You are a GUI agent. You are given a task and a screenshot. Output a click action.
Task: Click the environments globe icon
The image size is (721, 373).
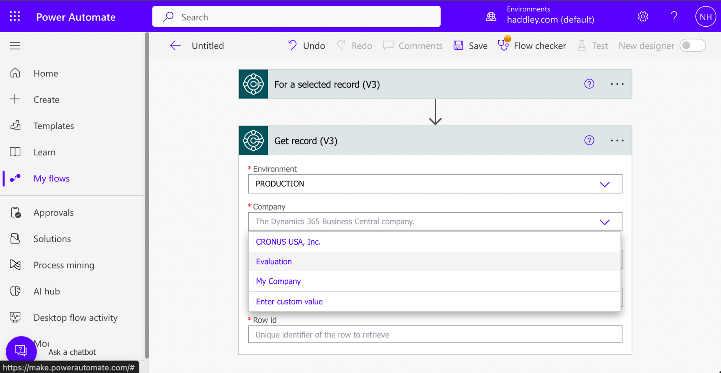coord(491,16)
